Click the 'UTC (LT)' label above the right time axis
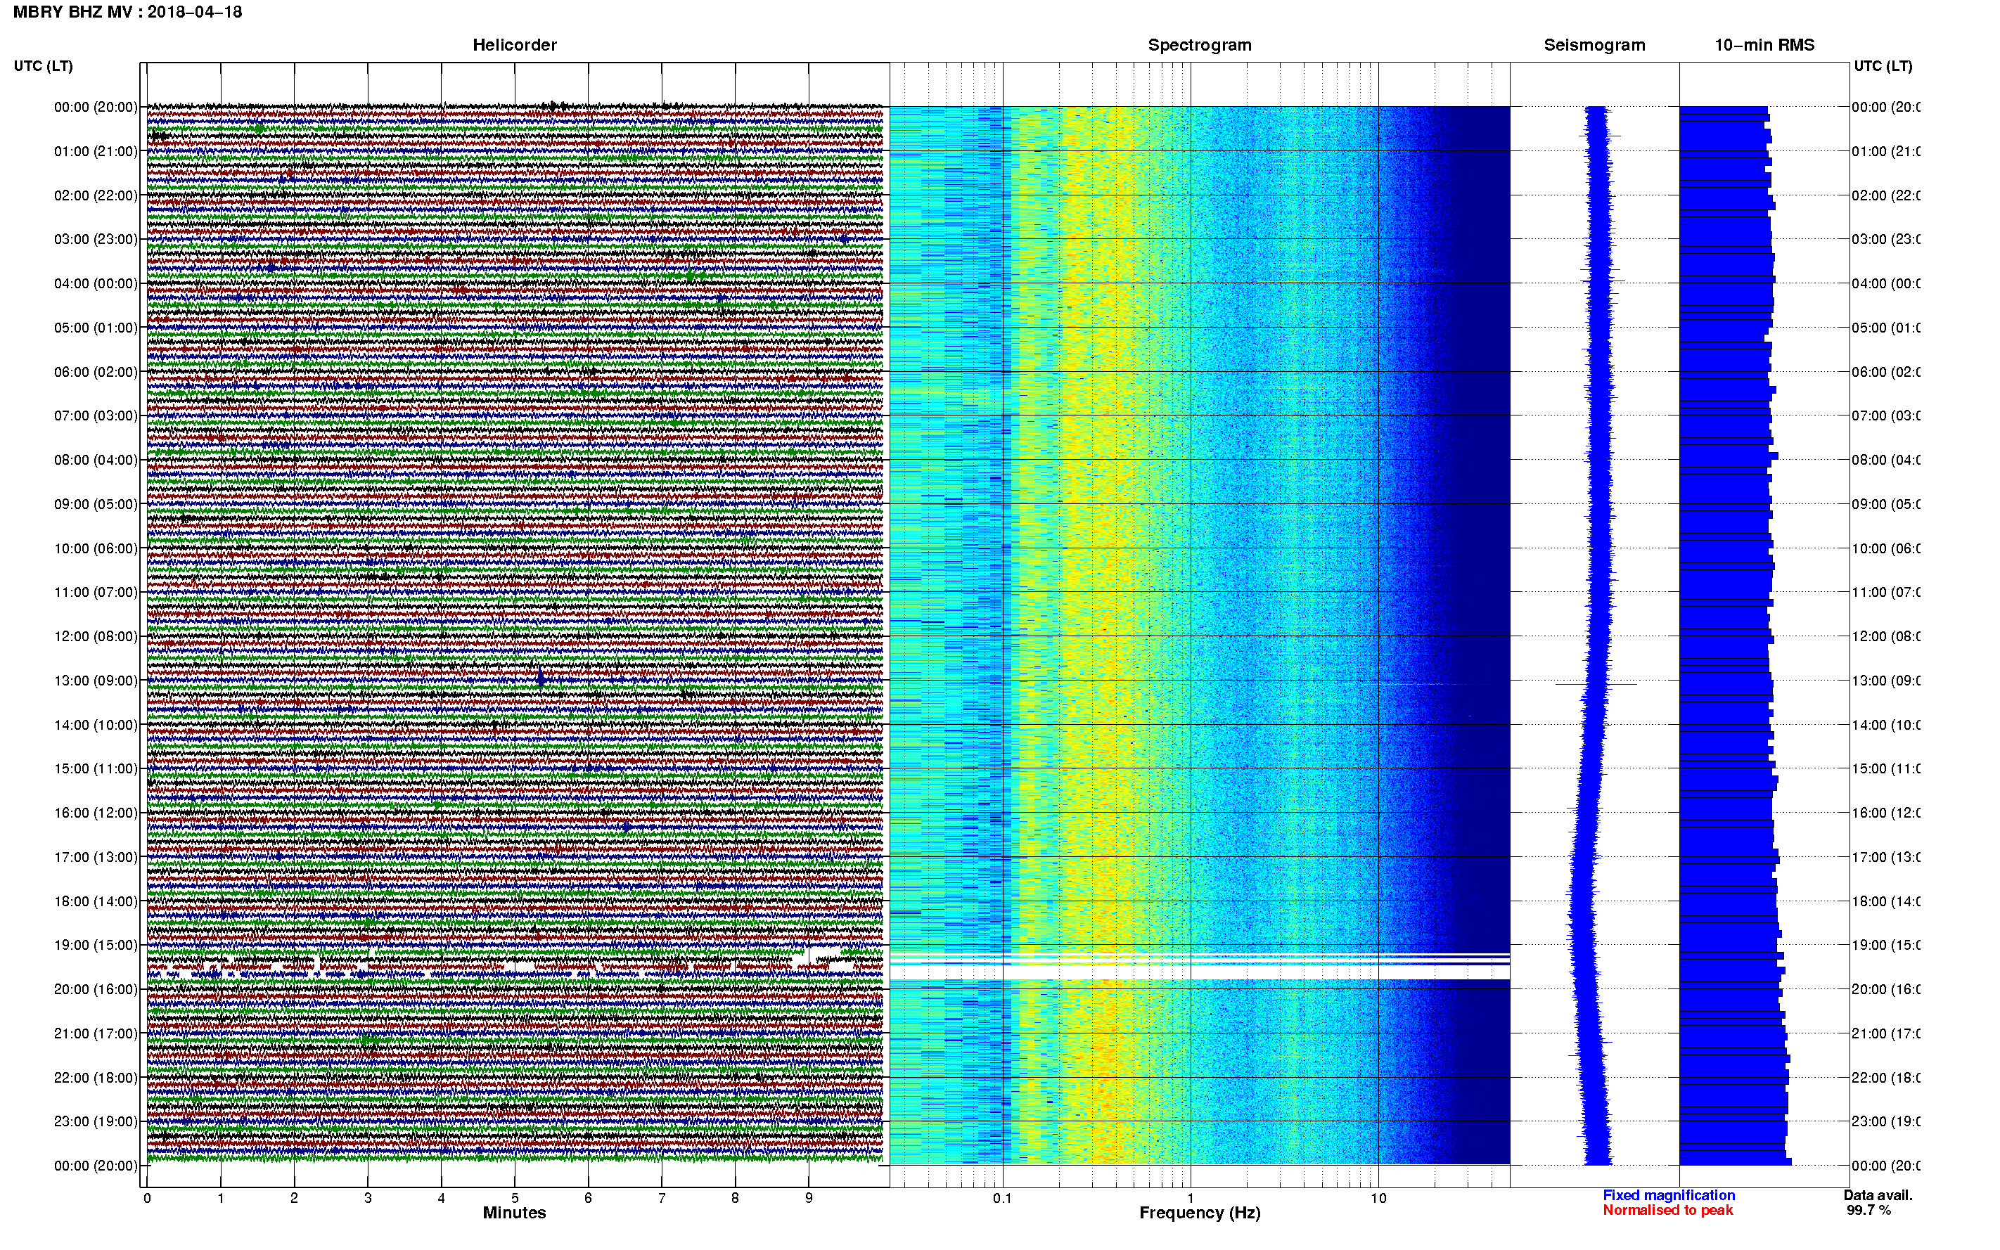This screenshot has height=1250, width=2000. pyautogui.click(x=1883, y=66)
